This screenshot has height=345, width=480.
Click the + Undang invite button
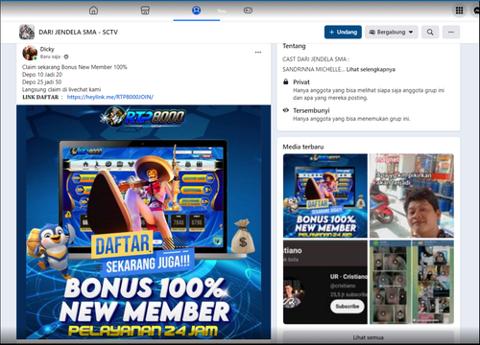pyautogui.click(x=343, y=32)
